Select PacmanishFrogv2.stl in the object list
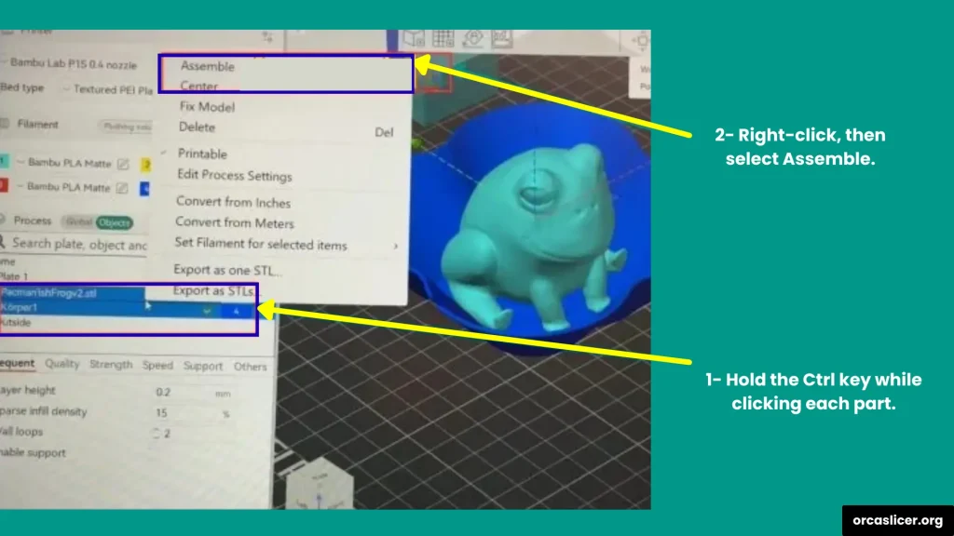 [73, 293]
